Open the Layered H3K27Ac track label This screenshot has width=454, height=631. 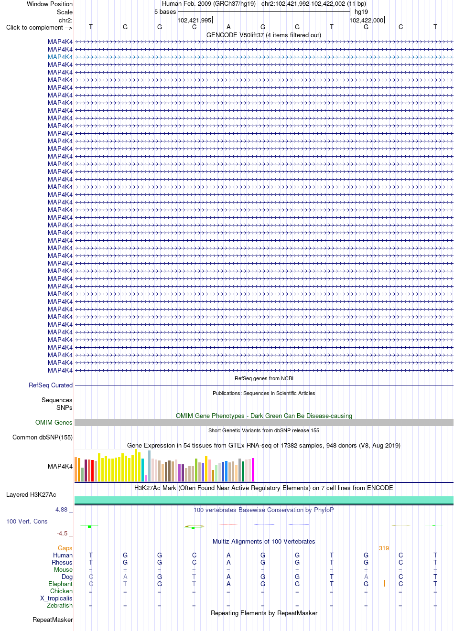tap(31, 494)
